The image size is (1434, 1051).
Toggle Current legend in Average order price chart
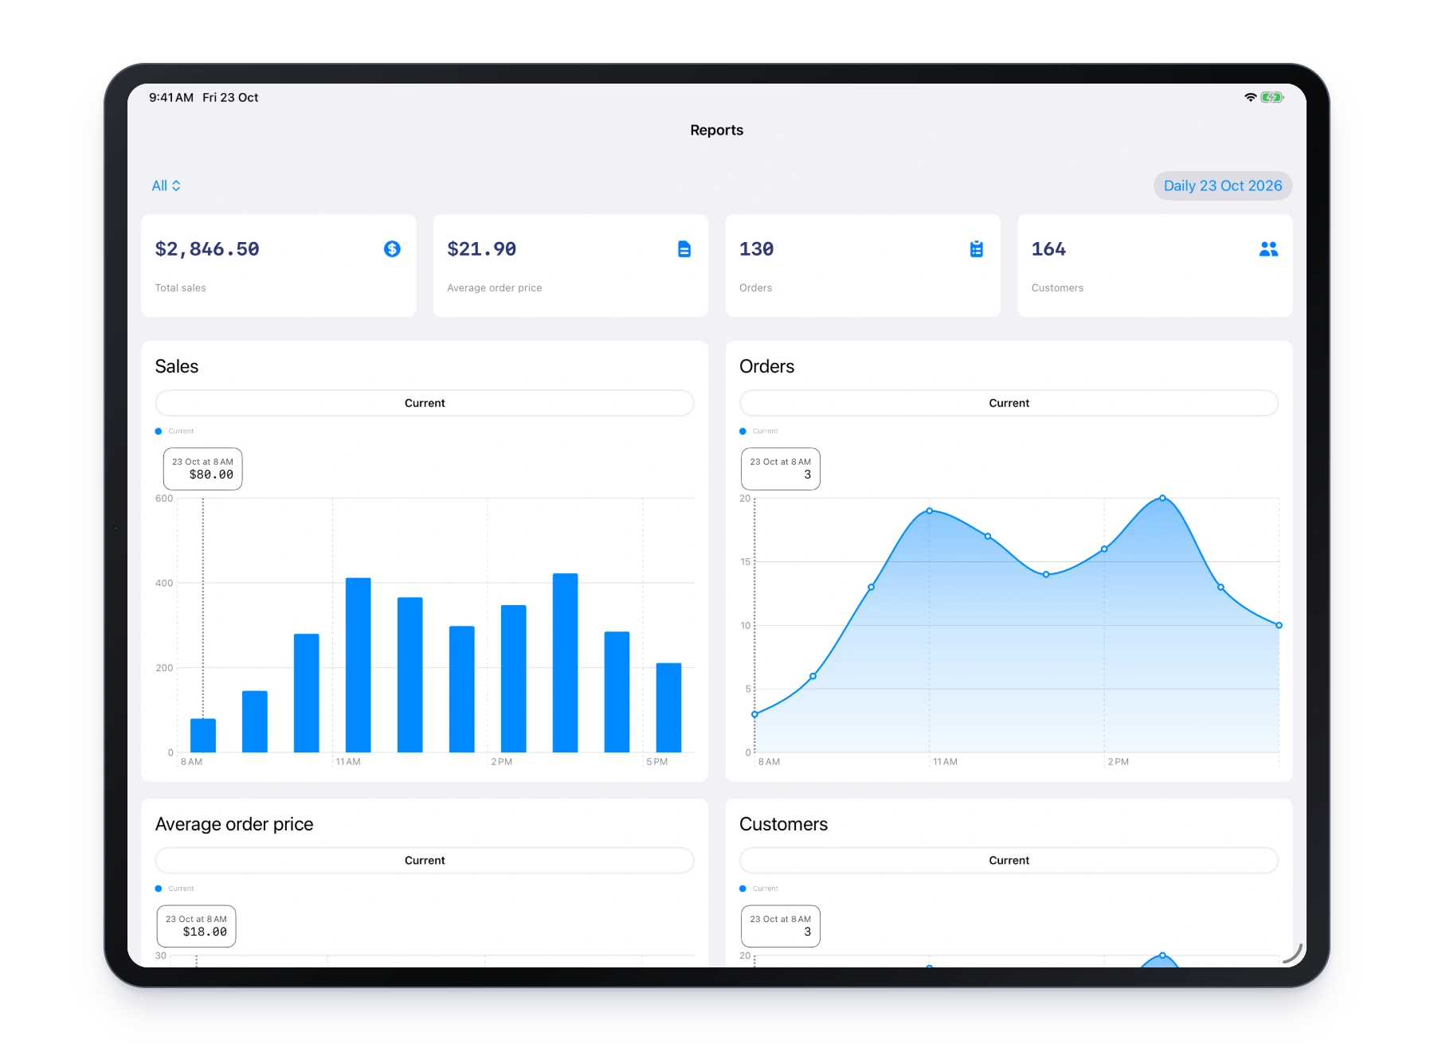(x=174, y=888)
